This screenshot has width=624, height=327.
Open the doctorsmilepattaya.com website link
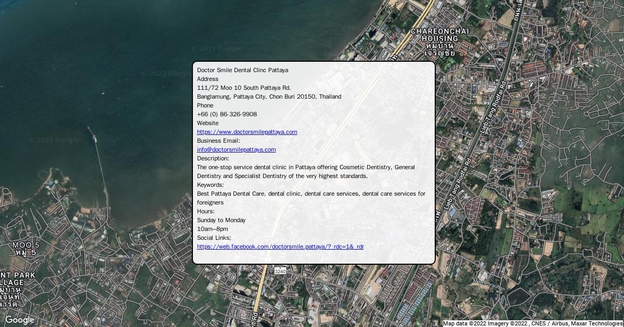247,132
